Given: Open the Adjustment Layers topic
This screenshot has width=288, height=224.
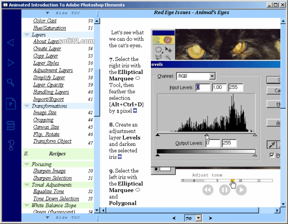Looking at the screenshot, I should (x=53, y=70).
